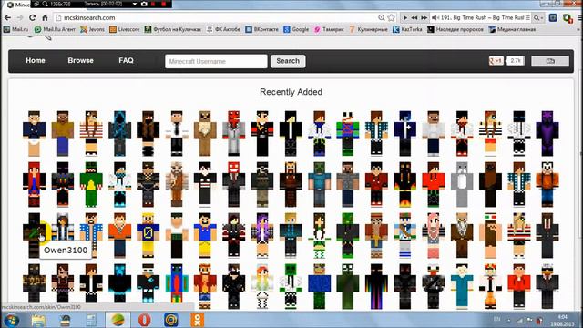
Task: Mute the music player volume icon
Action: pyautogui.click(x=435, y=17)
